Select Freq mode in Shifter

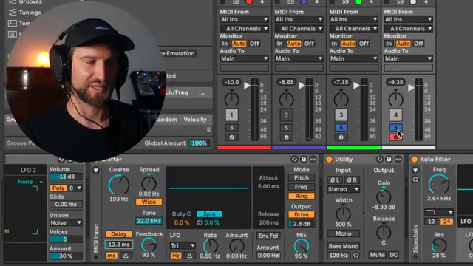[302, 187]
